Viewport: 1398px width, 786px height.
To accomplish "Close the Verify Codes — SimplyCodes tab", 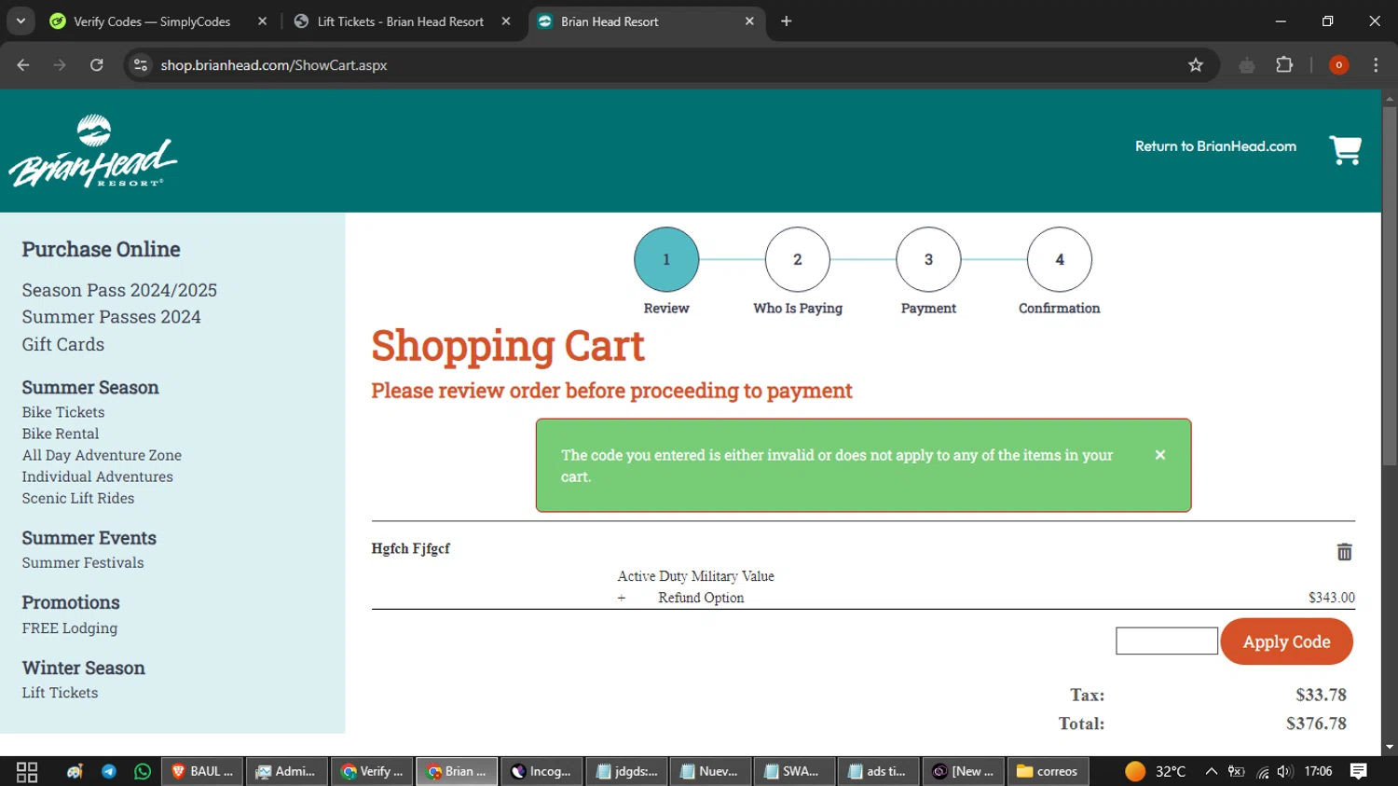I will (263, 21).
